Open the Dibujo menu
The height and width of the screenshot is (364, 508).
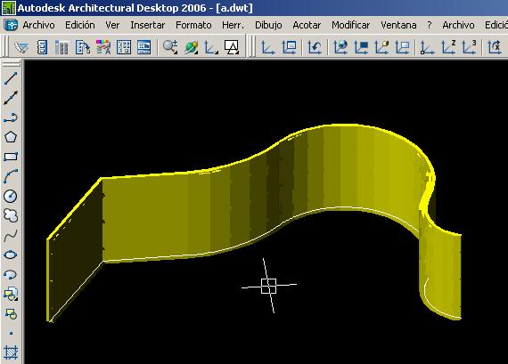tap(268, 25)
